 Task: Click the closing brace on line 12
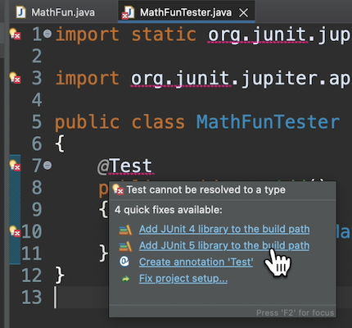point(60,276)
